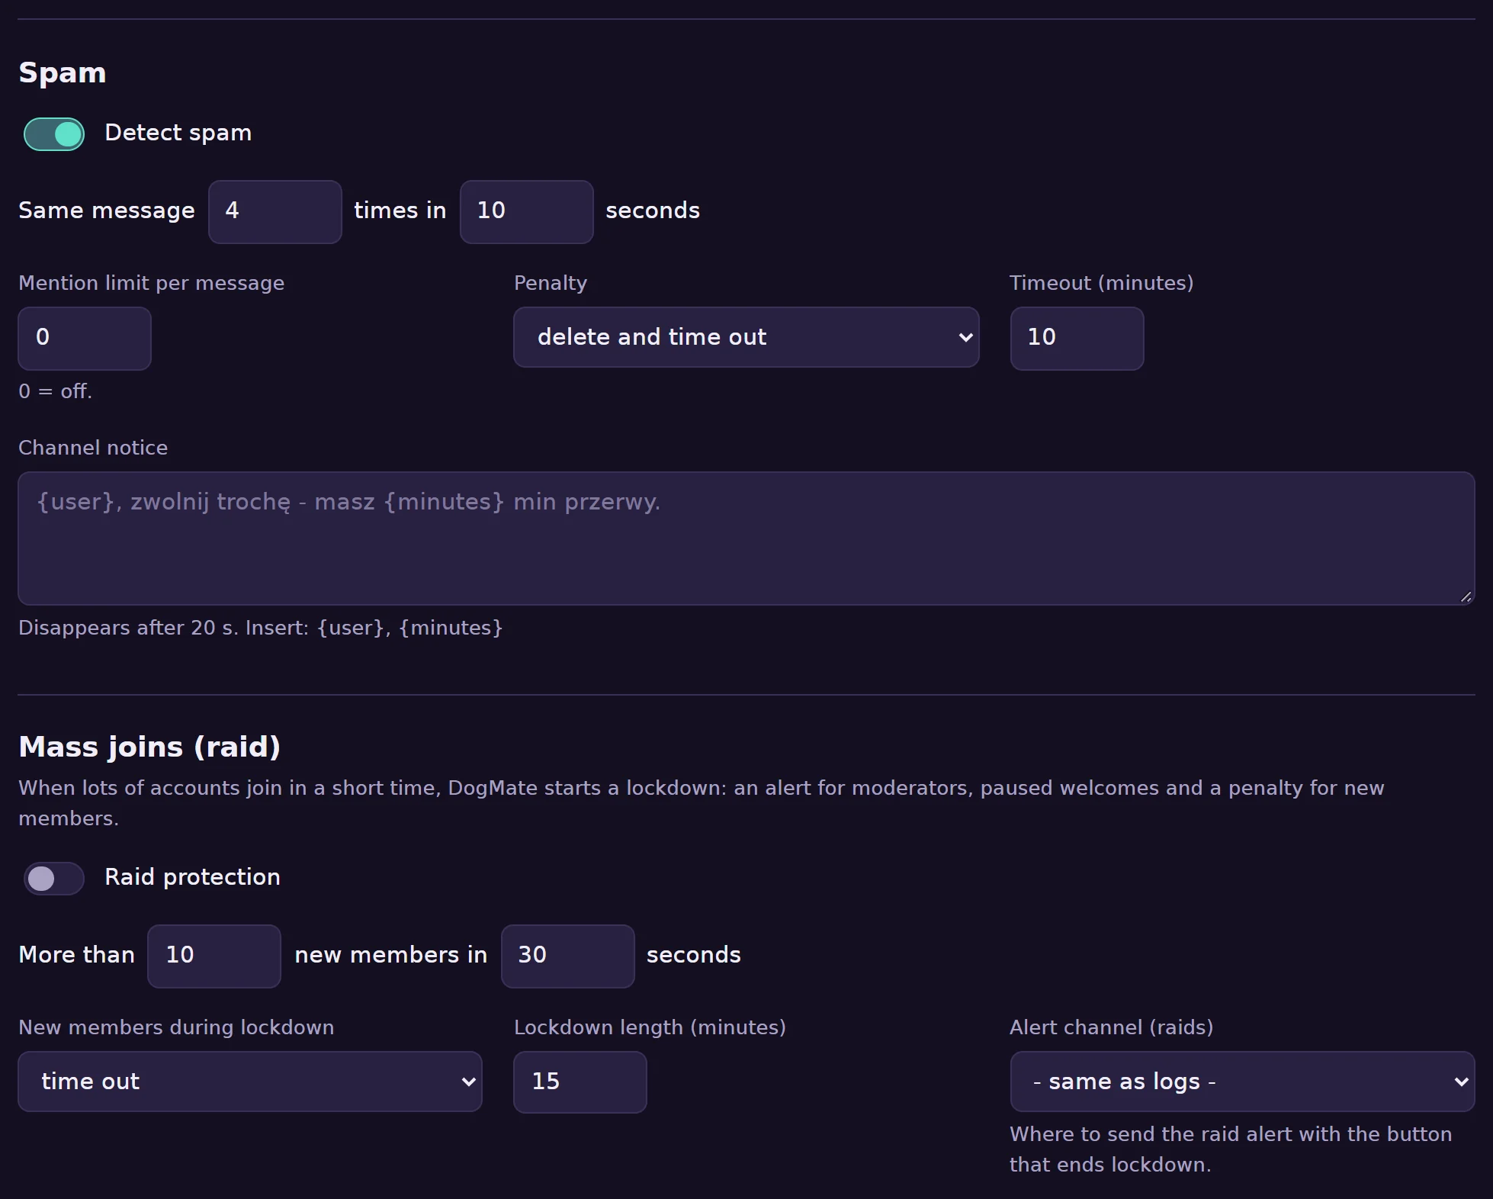This screenshot has width=1493, height=1199.
Task: Click the Channel notice text area
Action: pyautogui.click(x=746, y=538)
